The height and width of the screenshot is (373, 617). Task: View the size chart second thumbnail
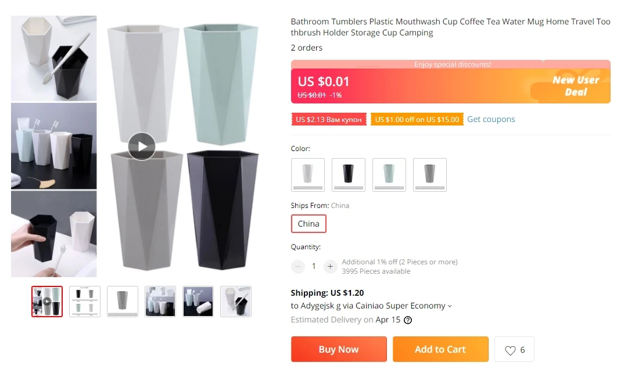click(85, 302)
